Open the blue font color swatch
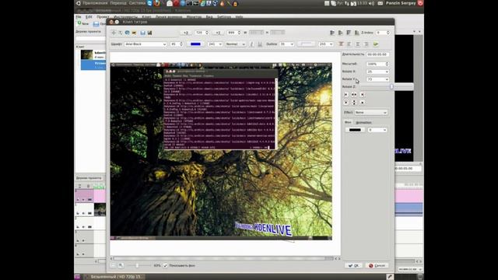498x280 pixels. coord(195,44)
